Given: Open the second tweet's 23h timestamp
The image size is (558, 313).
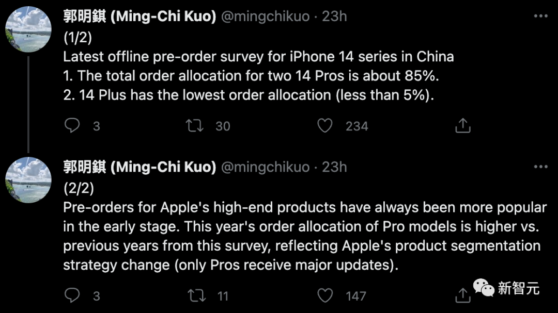Looking at the screenshot, I should (x=334, y=167).
